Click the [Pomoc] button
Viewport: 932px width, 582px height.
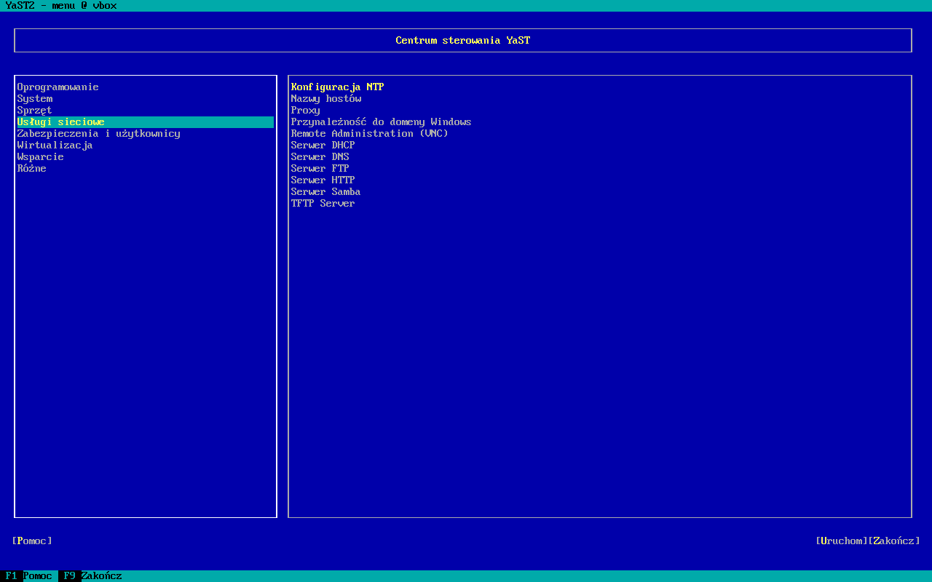[32, 541]
